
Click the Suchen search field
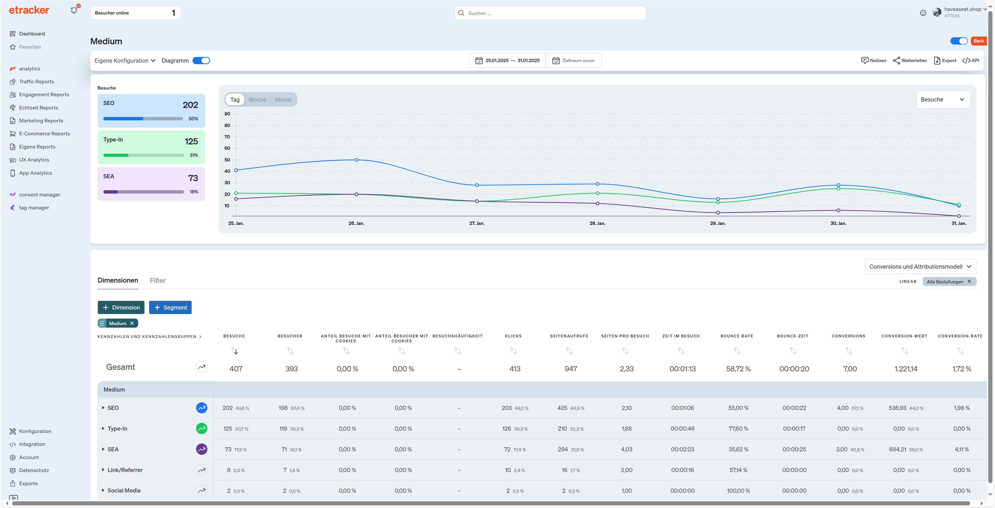coord(550,13)
